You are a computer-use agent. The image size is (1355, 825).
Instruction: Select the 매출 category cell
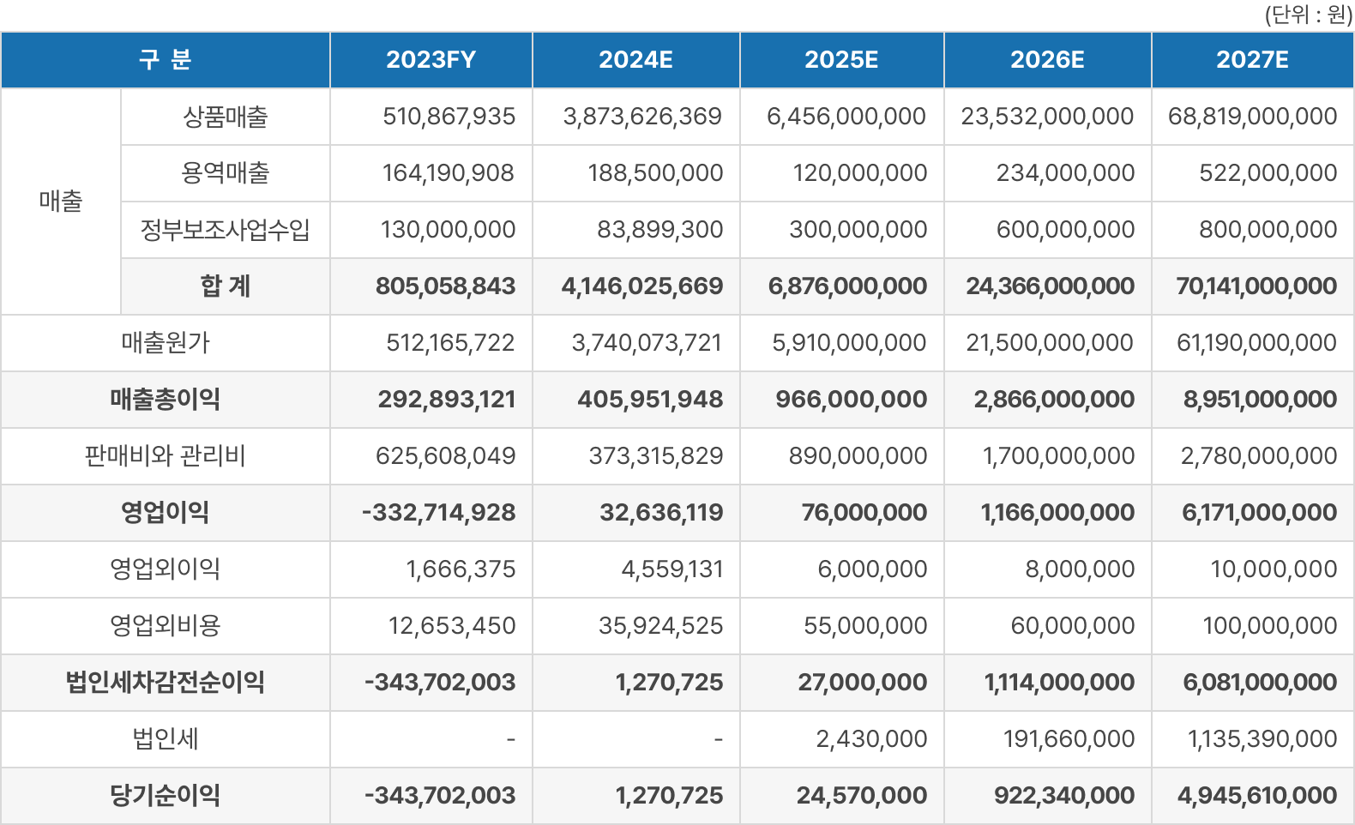(x=61, y=202)
